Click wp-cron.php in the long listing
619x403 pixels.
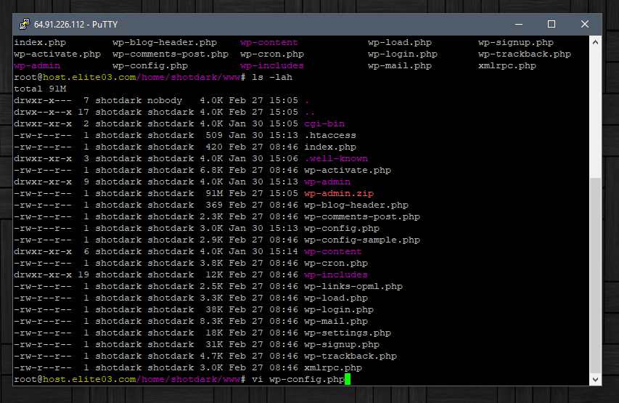(336, 263)
